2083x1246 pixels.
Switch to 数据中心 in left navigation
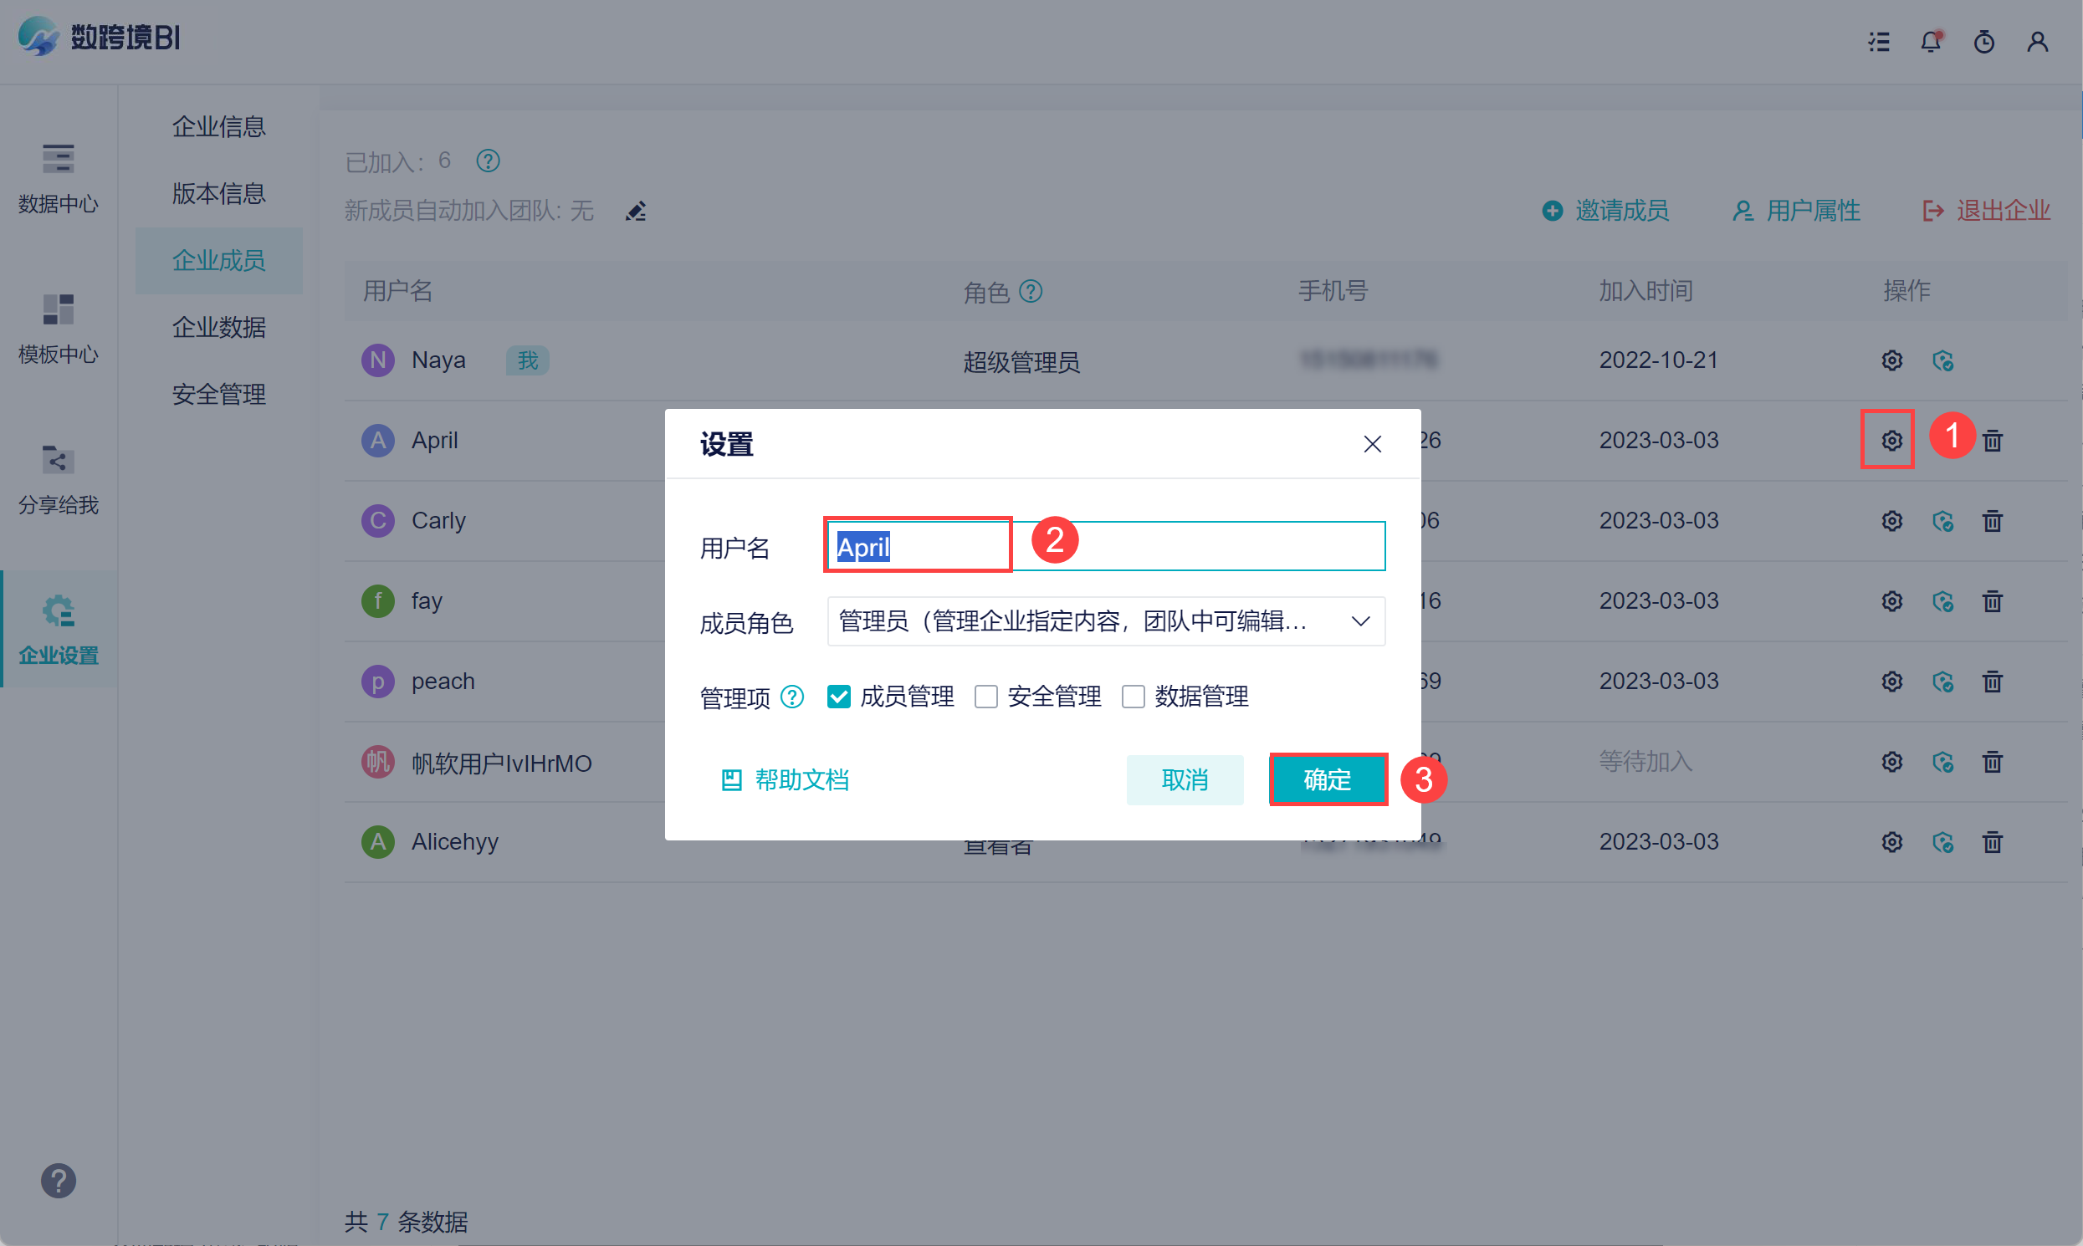coord(58,178)
